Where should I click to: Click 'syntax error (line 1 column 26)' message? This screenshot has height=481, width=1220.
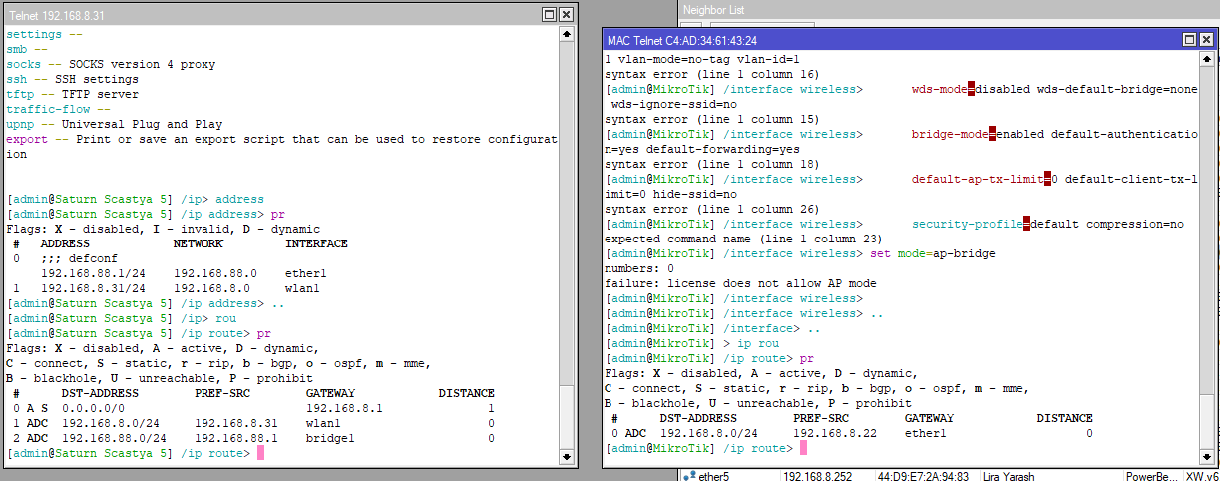[x=712, y=209]
